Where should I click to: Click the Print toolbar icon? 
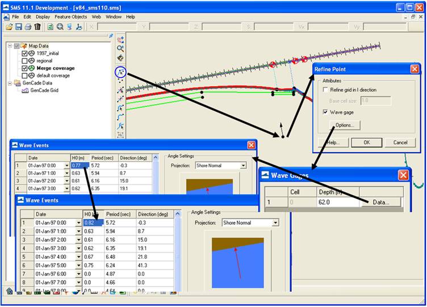28,27
